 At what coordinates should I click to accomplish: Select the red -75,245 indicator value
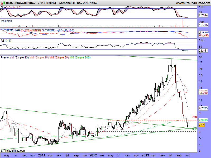point(204,35)
